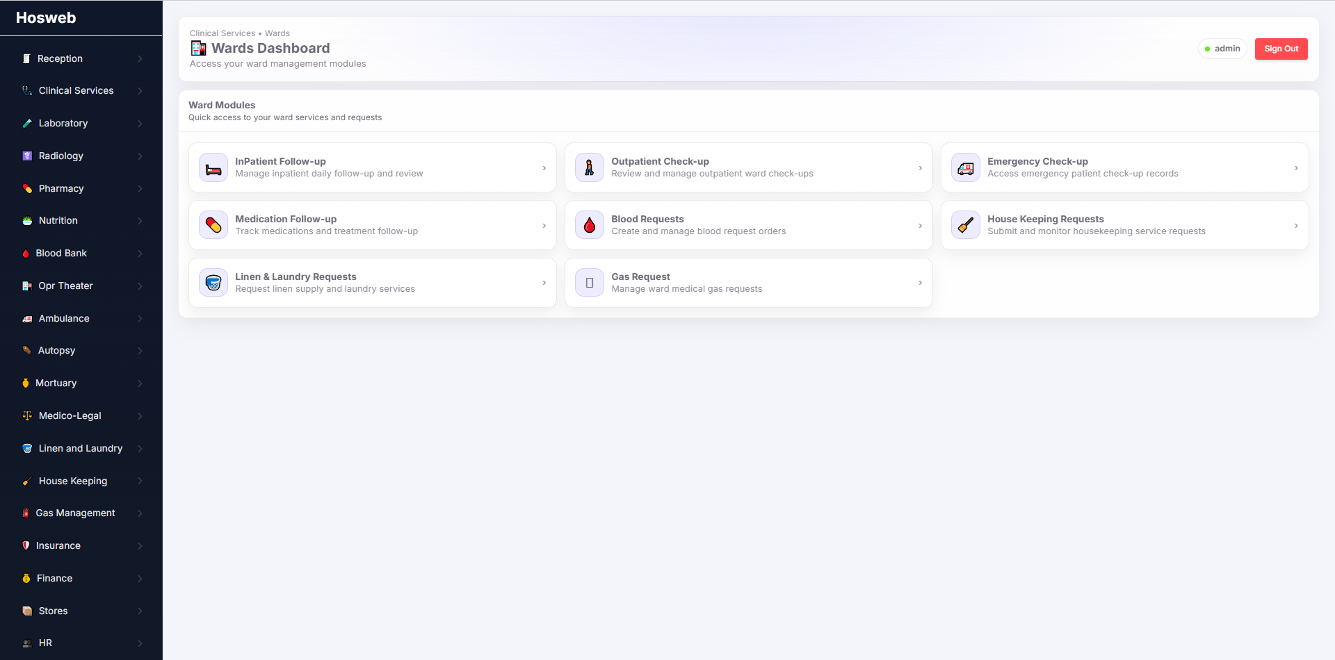Click the Ambulance sidebar icon
The image size is (1335, 660).
27,319
